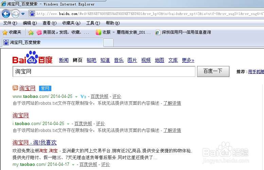Switch to 知道 search category

(x=105, y=60)
